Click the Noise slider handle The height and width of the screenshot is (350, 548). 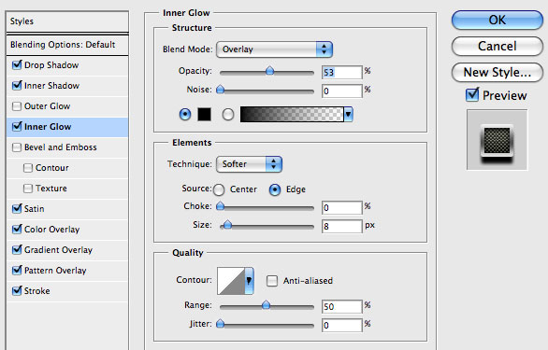coord(220,90)
